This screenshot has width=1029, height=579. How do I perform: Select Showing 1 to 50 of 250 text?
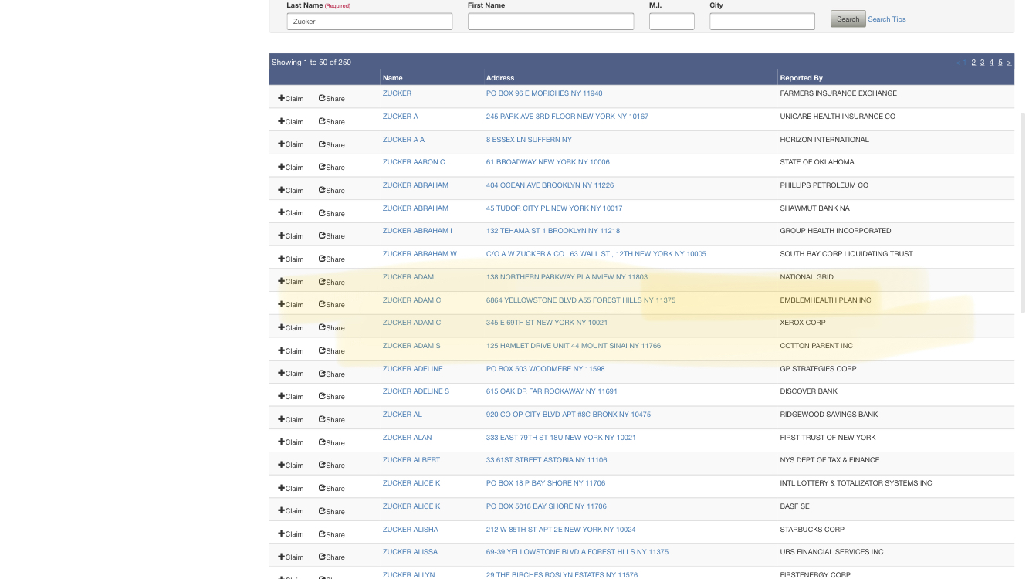click(x=311, y=63)
